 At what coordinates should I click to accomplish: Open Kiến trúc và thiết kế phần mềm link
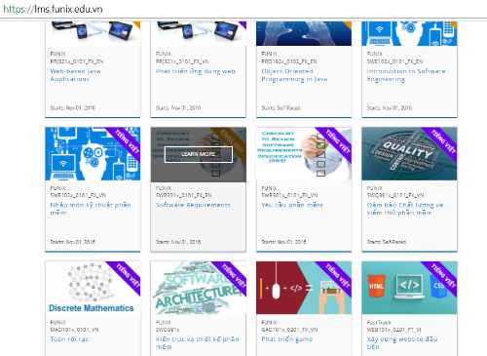tap(197, 343)
